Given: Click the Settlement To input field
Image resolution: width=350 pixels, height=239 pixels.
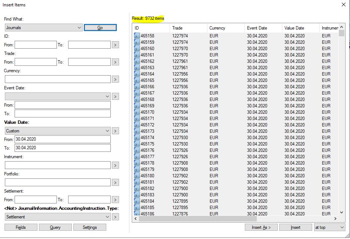Looking at the screenshot, I should (89, 199).
